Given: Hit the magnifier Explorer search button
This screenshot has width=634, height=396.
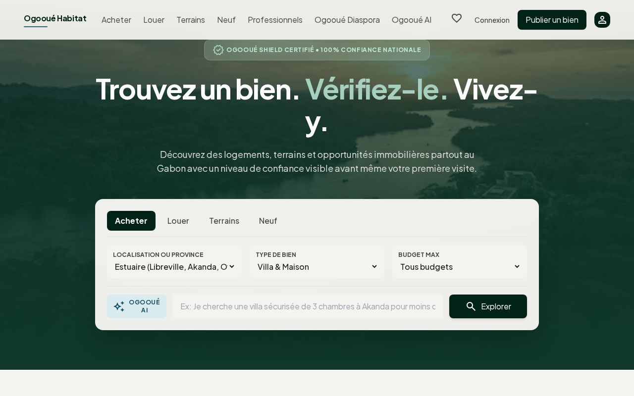Looking at the screenshot, I should tap(488, 306).
